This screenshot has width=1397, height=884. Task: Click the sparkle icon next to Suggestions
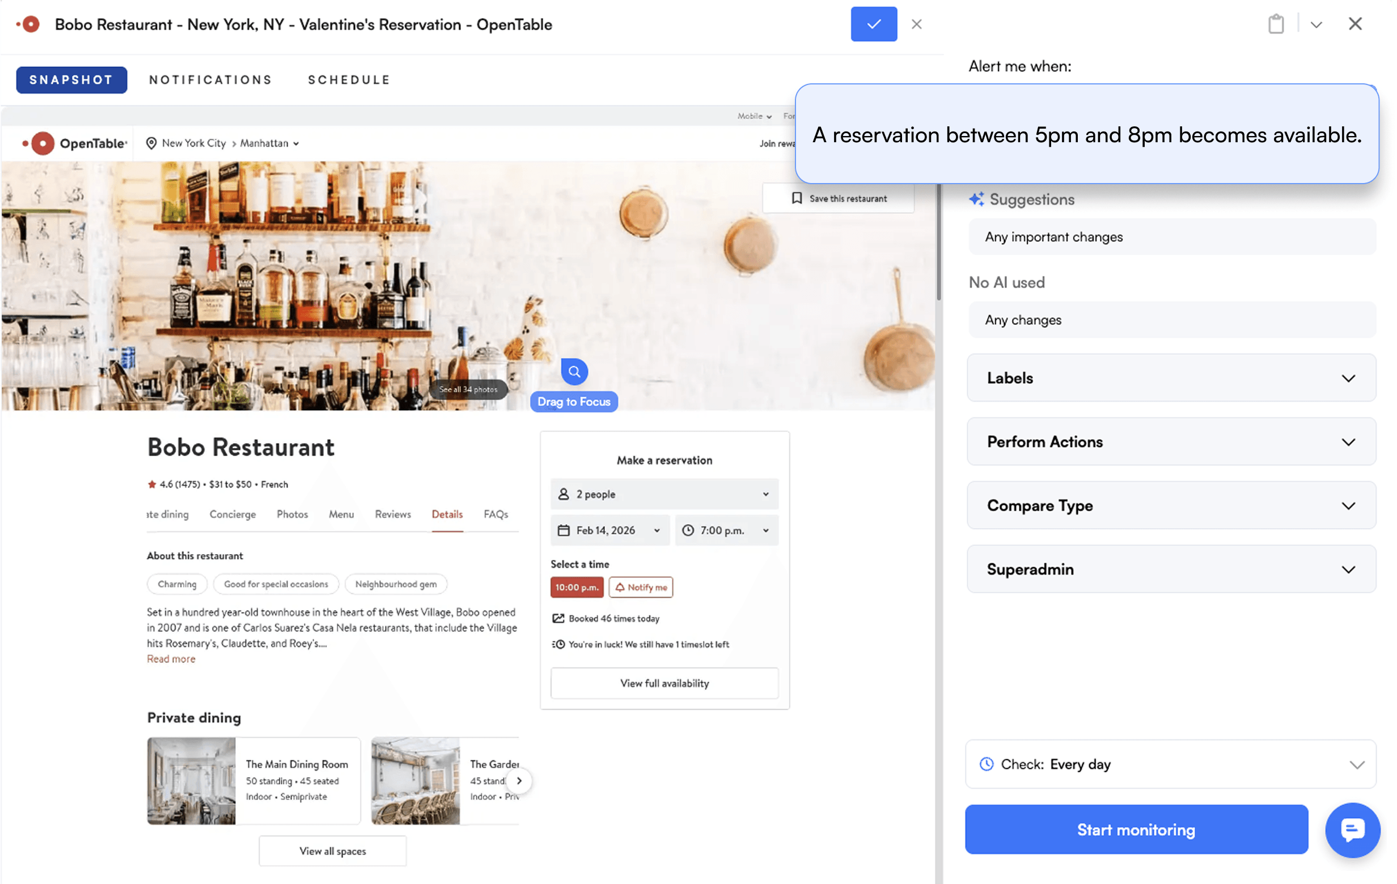point(976,198)
